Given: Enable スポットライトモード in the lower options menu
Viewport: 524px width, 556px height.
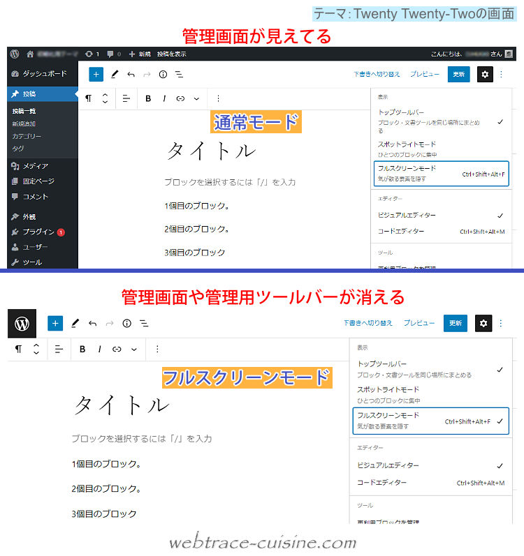Looking at the screenshot, I should click(430, 395).
